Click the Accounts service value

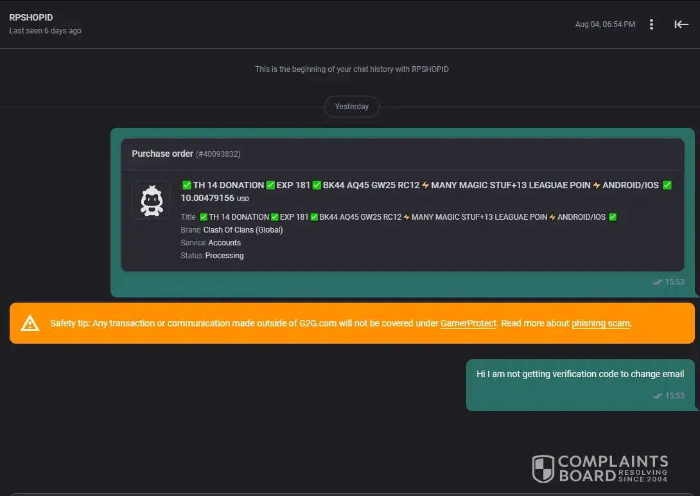tap(225, 243)
